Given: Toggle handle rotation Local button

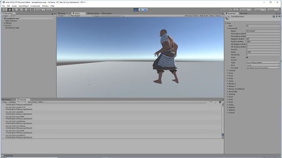Looking at the screenshot, I should point(48,10).
